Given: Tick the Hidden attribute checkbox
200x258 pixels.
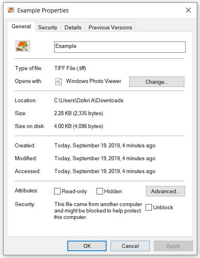Looking at the screenshot, I should [x=99, y=191].
